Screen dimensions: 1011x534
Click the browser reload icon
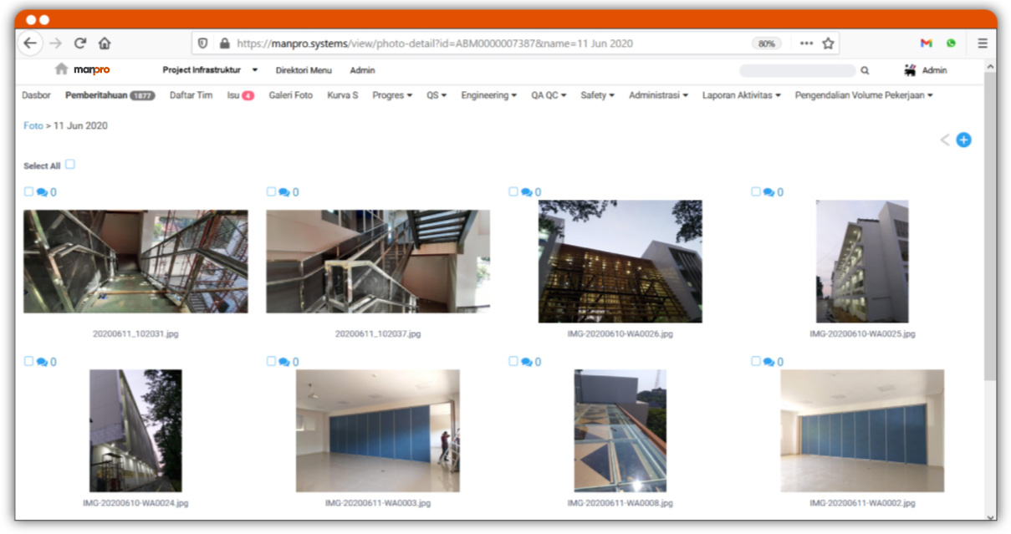[80, 43]
